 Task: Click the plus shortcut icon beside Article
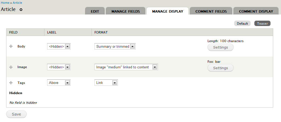click(x=21, y=10)
